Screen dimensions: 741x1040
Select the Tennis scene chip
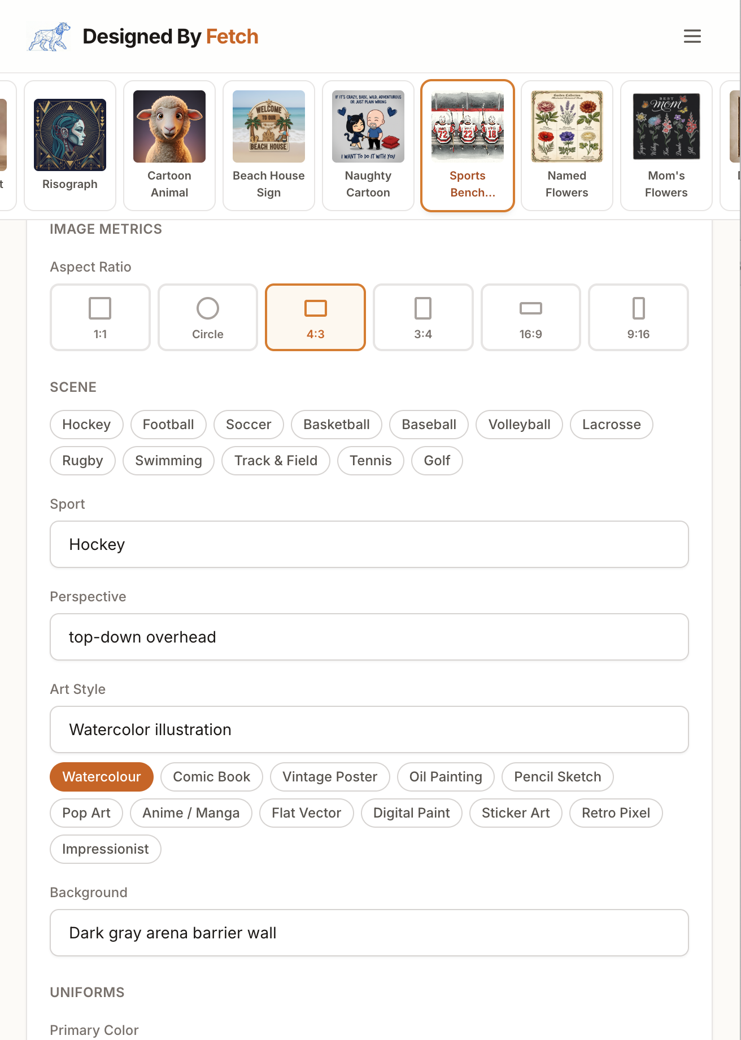tap(370, 461)
